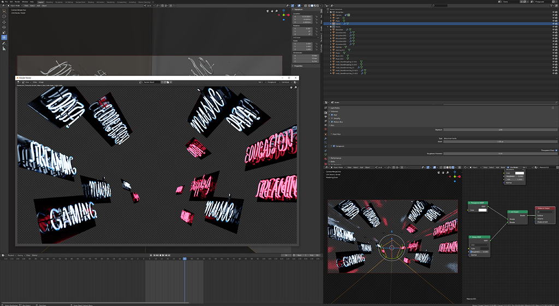Select the Select Box tool

click(x=4, y=11)
